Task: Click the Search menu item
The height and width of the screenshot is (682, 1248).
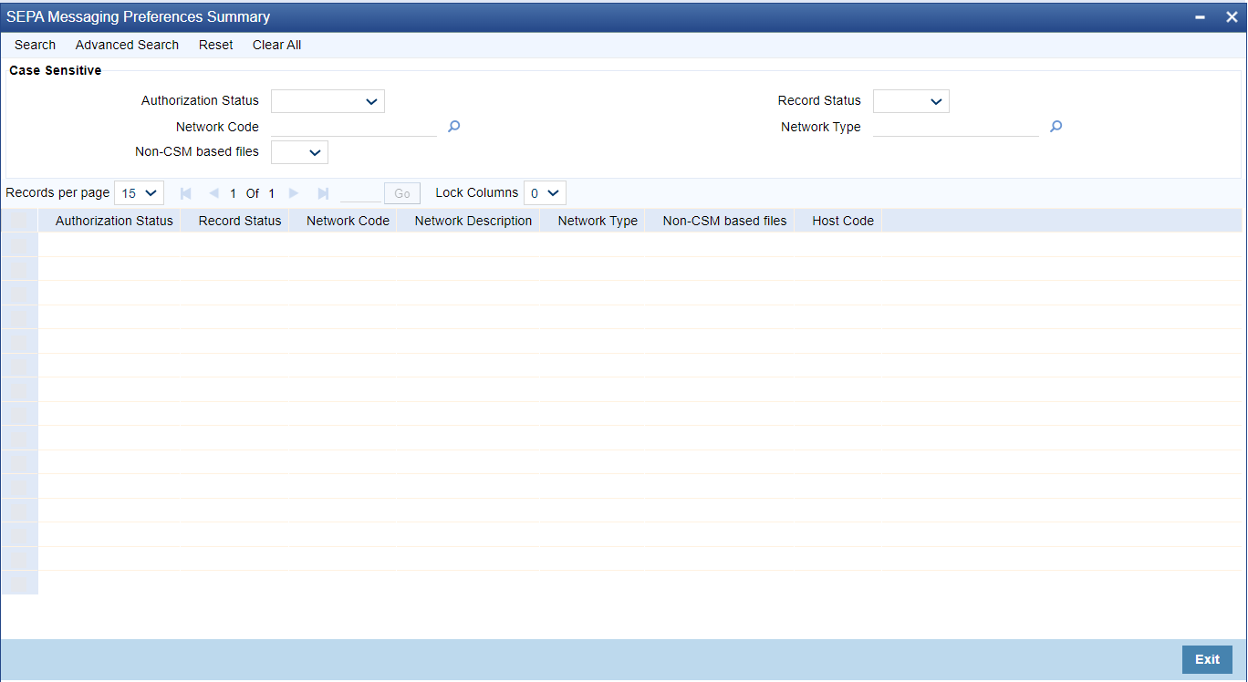Action: 35,45
